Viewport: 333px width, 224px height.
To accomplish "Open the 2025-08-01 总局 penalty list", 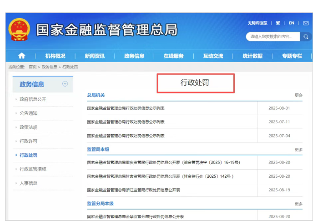I will pyautogui.click(x=126, y=108).
